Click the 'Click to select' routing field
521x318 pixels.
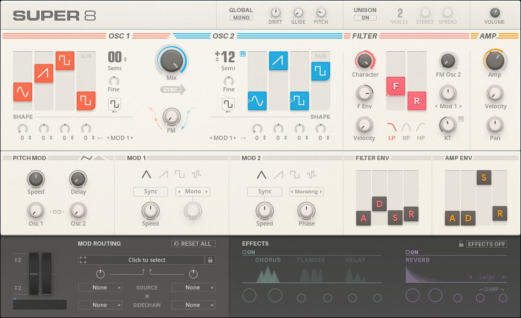[x=146, y=260]
